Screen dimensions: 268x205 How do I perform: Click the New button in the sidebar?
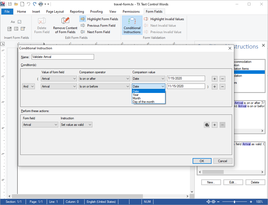(211, 182)
